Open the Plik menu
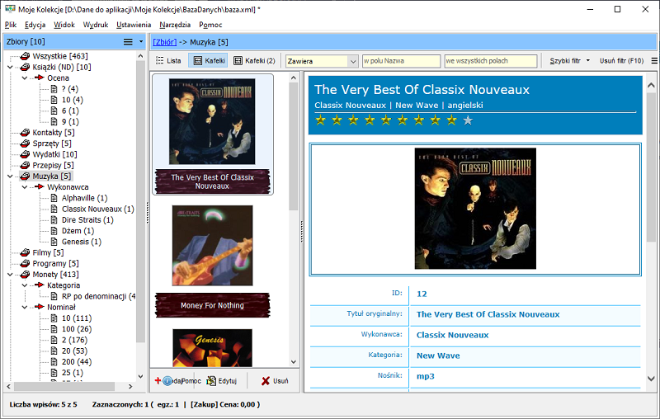Screen dimensions: 660x419 point(11,25)
